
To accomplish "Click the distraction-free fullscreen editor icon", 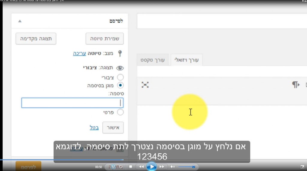I will 145,85.
